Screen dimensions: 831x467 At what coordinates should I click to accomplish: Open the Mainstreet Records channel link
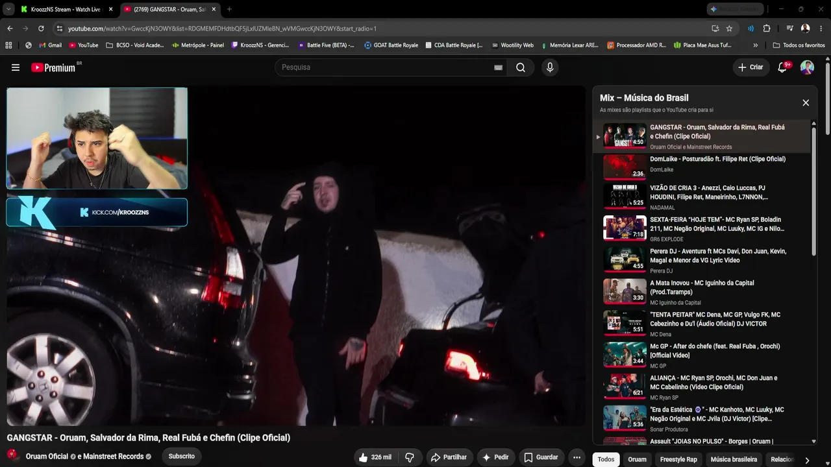coord(114,457)
